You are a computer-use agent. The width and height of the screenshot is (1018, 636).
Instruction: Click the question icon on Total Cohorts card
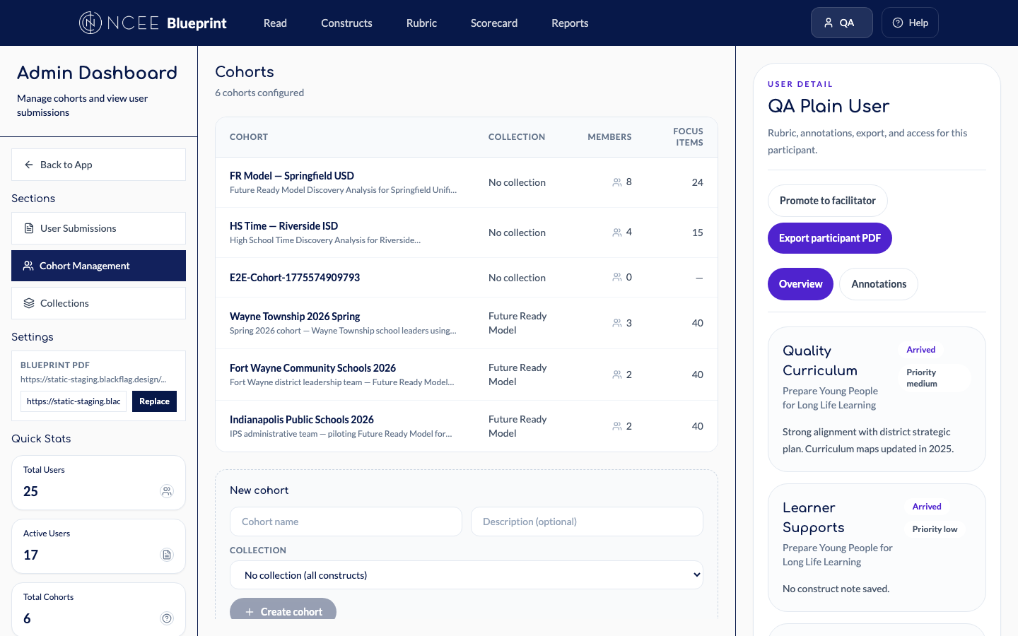167,618
